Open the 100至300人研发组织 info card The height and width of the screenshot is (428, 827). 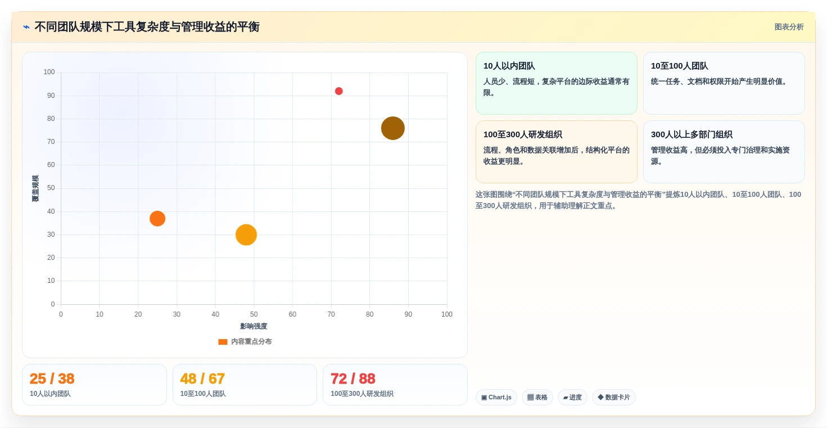tap(556, 152)
